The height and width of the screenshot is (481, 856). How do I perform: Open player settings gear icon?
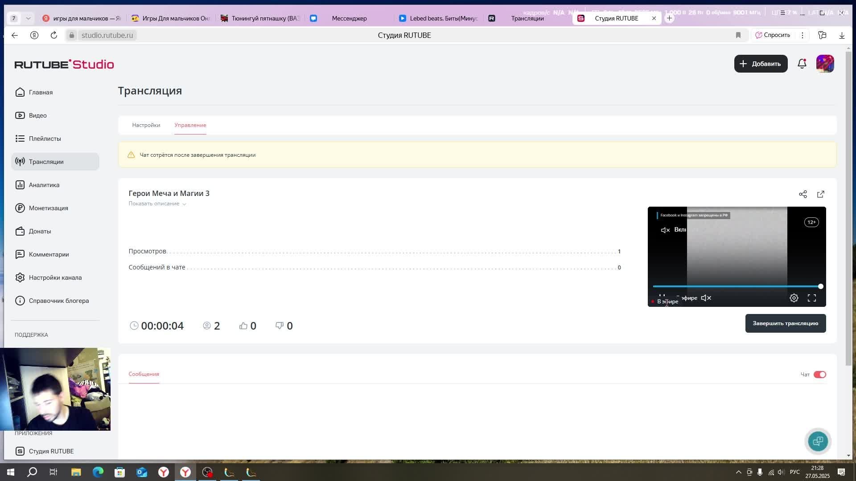pos(794,298)
